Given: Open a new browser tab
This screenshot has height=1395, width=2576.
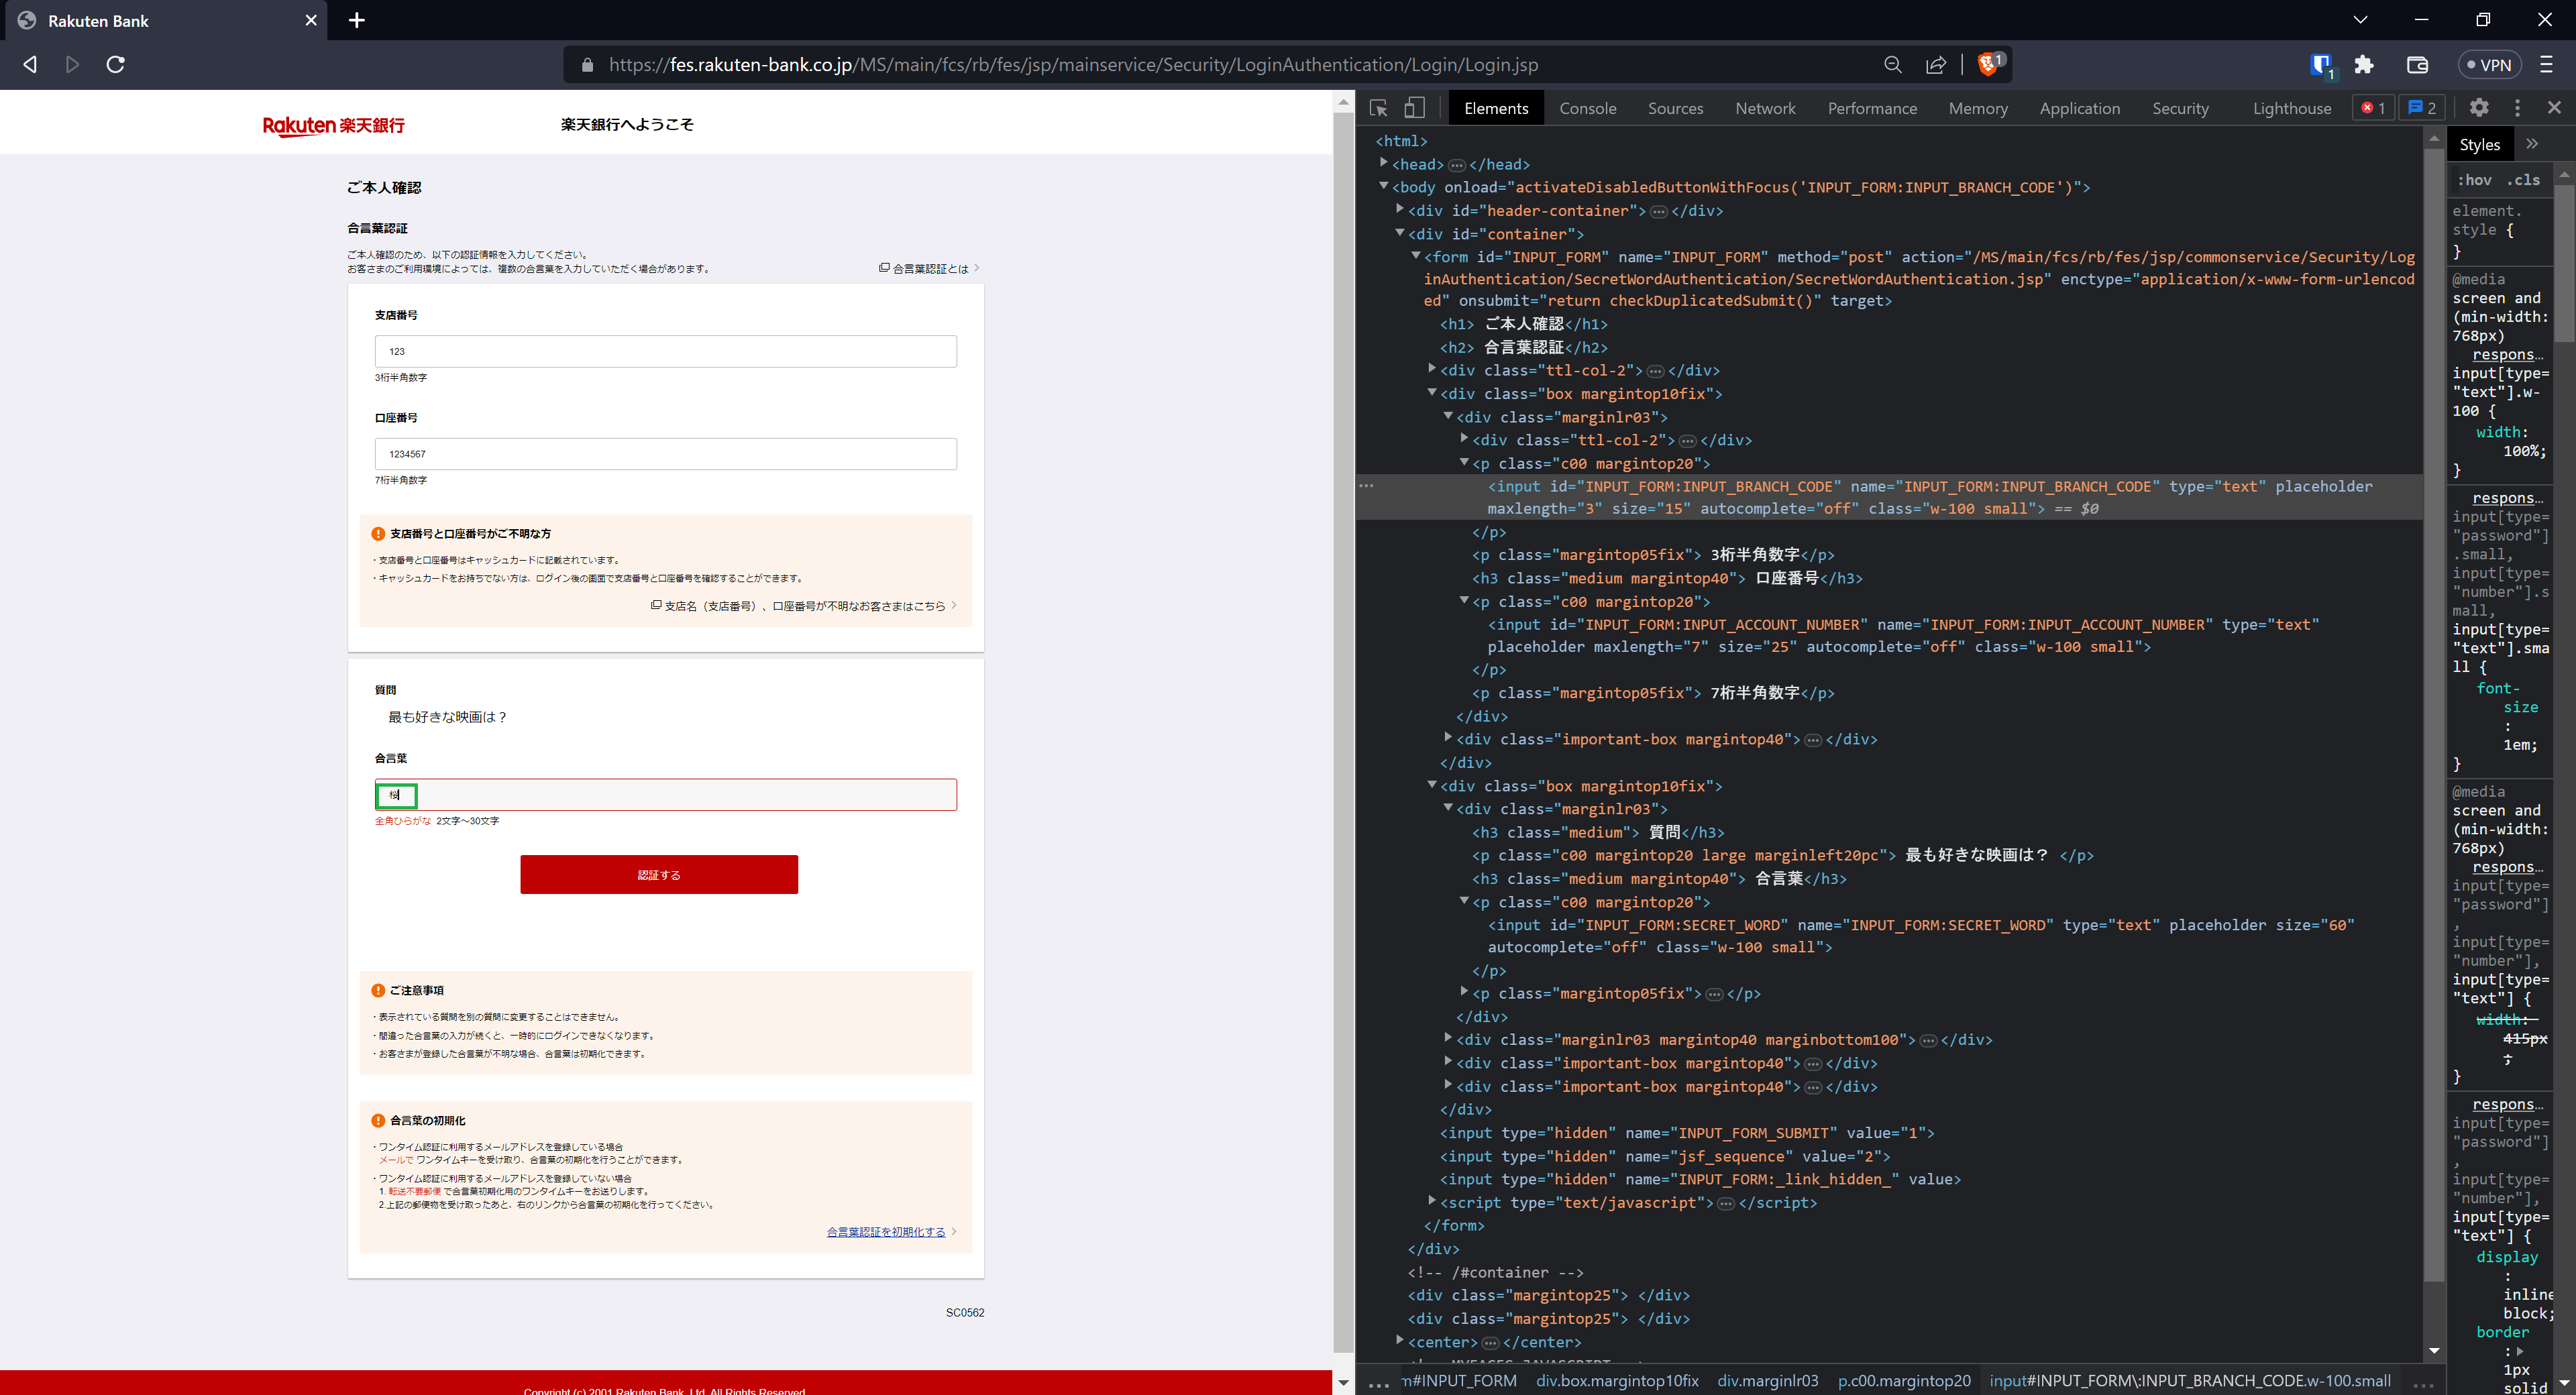Looking at the screenshot, I should point(357,20).
